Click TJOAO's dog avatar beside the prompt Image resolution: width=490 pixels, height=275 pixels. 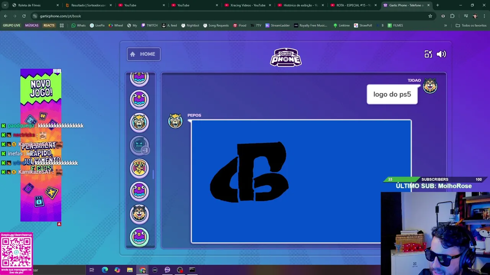[430, 86]
